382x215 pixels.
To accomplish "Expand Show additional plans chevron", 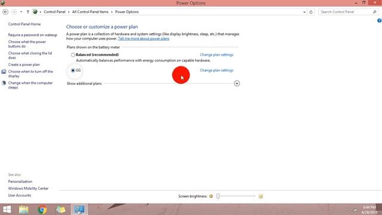I will coord(237,84).
